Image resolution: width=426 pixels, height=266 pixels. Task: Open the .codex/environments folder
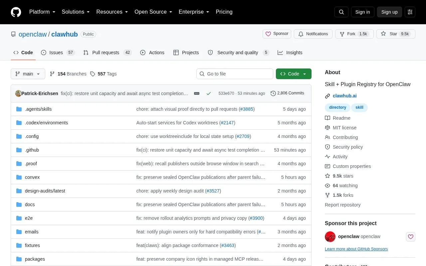(46, 123)
